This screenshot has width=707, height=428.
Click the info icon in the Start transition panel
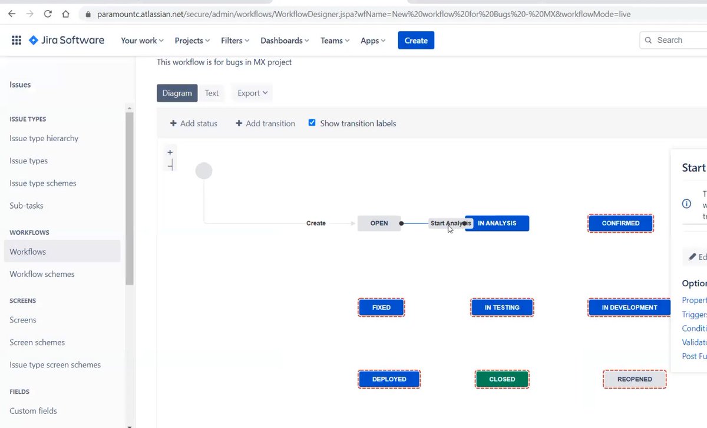[687, 203]
